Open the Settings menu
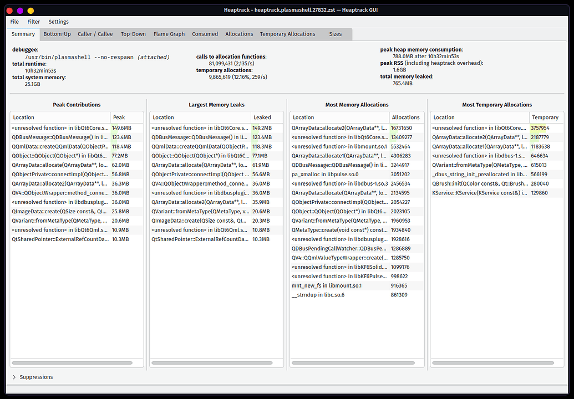The image size is (574, 399). [58, 22]
